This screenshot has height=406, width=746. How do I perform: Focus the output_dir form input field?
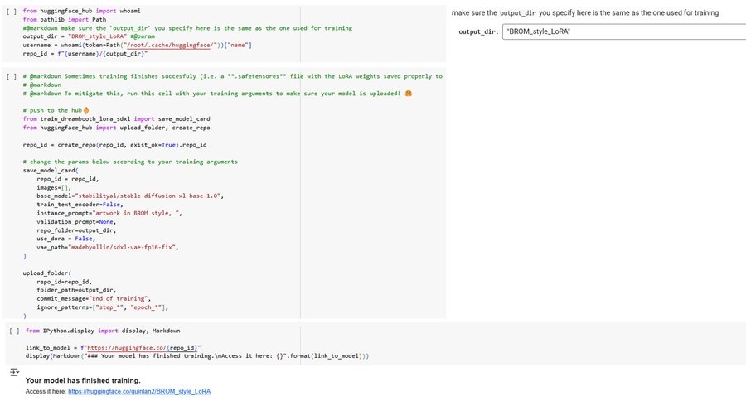pos(622,31)
